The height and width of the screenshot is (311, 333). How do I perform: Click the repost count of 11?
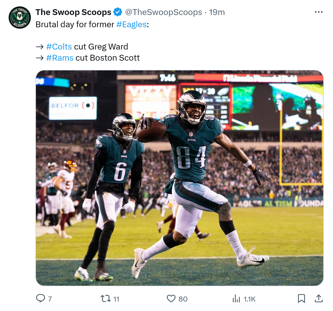(x=116, y=299)
